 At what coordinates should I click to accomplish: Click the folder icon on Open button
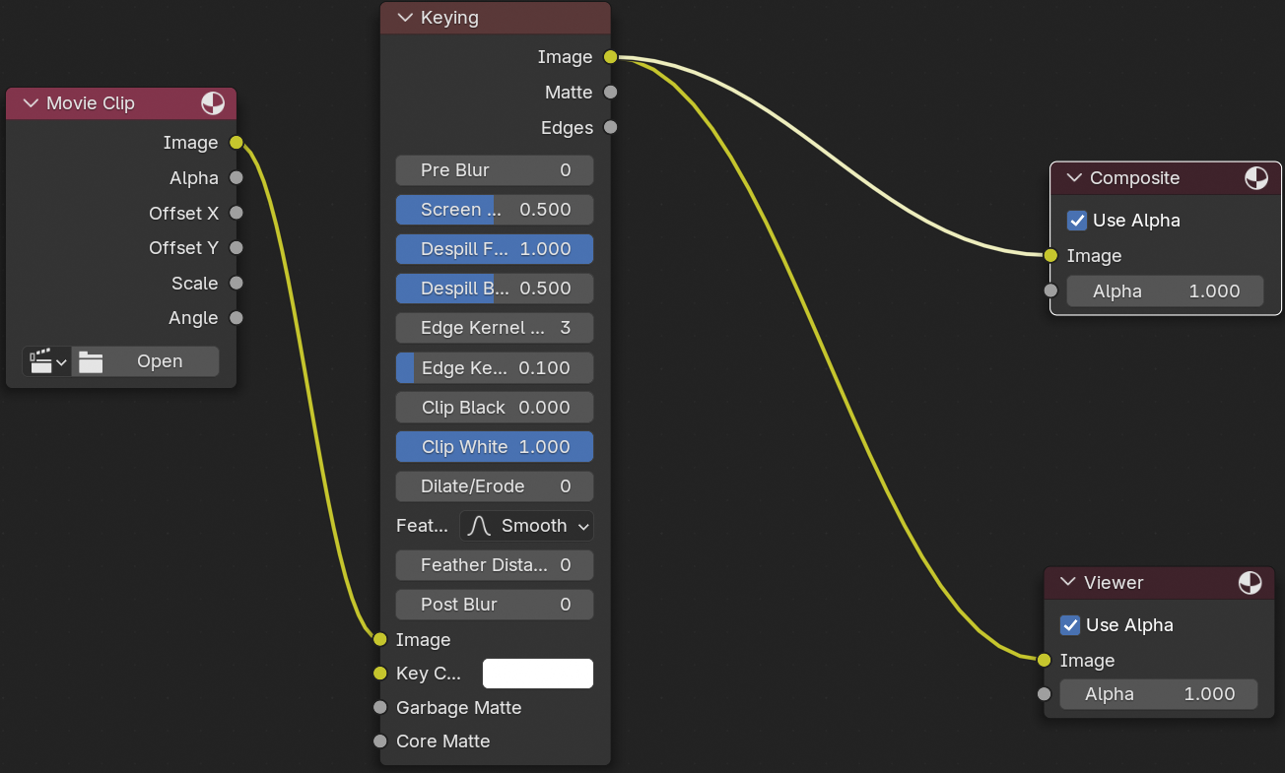91,361
